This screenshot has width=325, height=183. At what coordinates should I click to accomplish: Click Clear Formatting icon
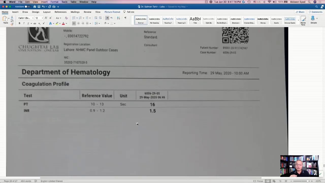66,18
